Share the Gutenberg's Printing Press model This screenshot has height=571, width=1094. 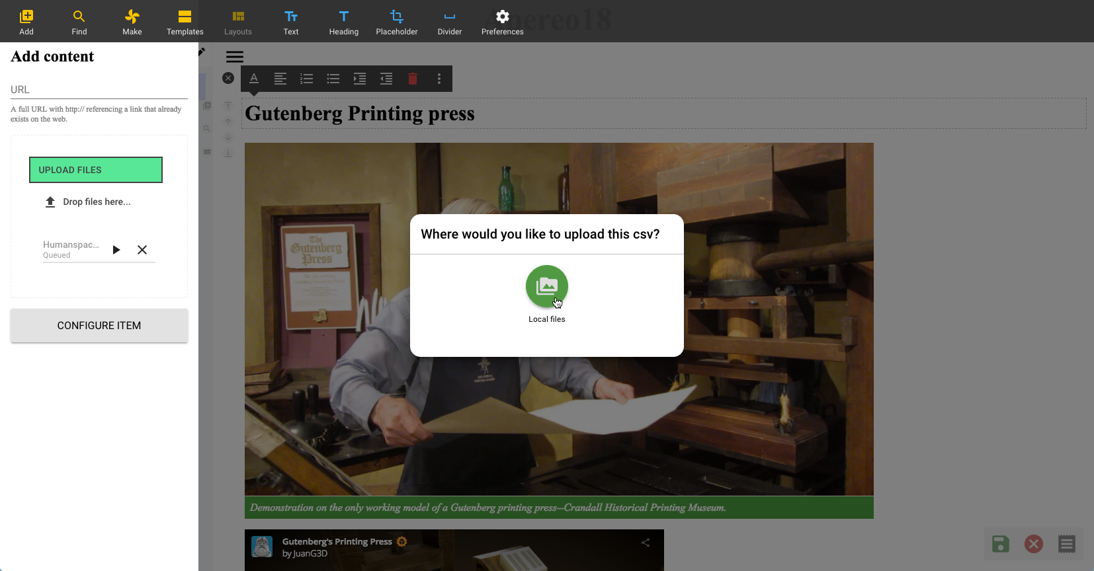click(646, 543)
